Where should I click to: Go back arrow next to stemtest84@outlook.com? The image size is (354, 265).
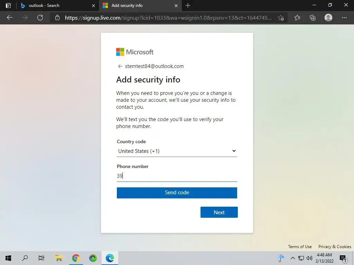(120, 66)
